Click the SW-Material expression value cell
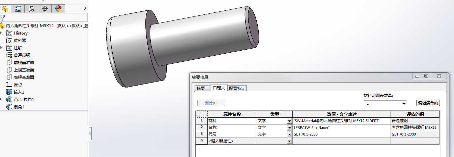Viewport: 454px width, 157px height. coord(342,121)
